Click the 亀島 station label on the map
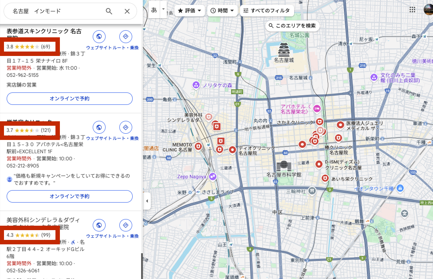This screenshot has width=433, height=279. [167, 99]
